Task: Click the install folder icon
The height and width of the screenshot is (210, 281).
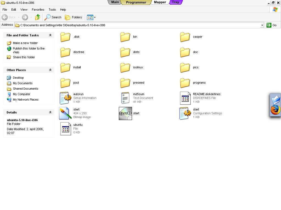Action: pyautogui.click(x=65, y=68)
